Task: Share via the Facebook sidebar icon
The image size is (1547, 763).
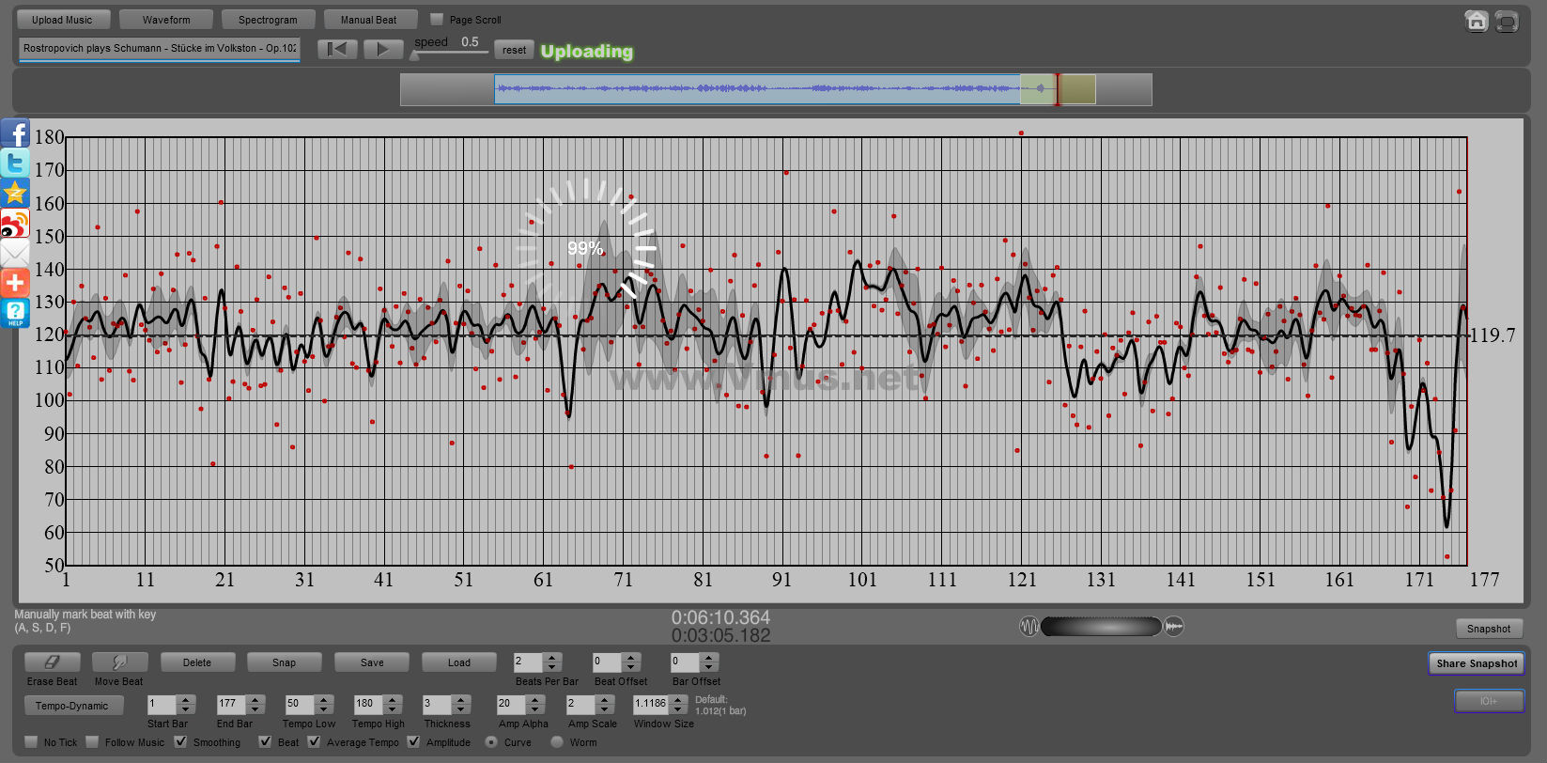Action: pyautogui.click(x=15, y=133)
